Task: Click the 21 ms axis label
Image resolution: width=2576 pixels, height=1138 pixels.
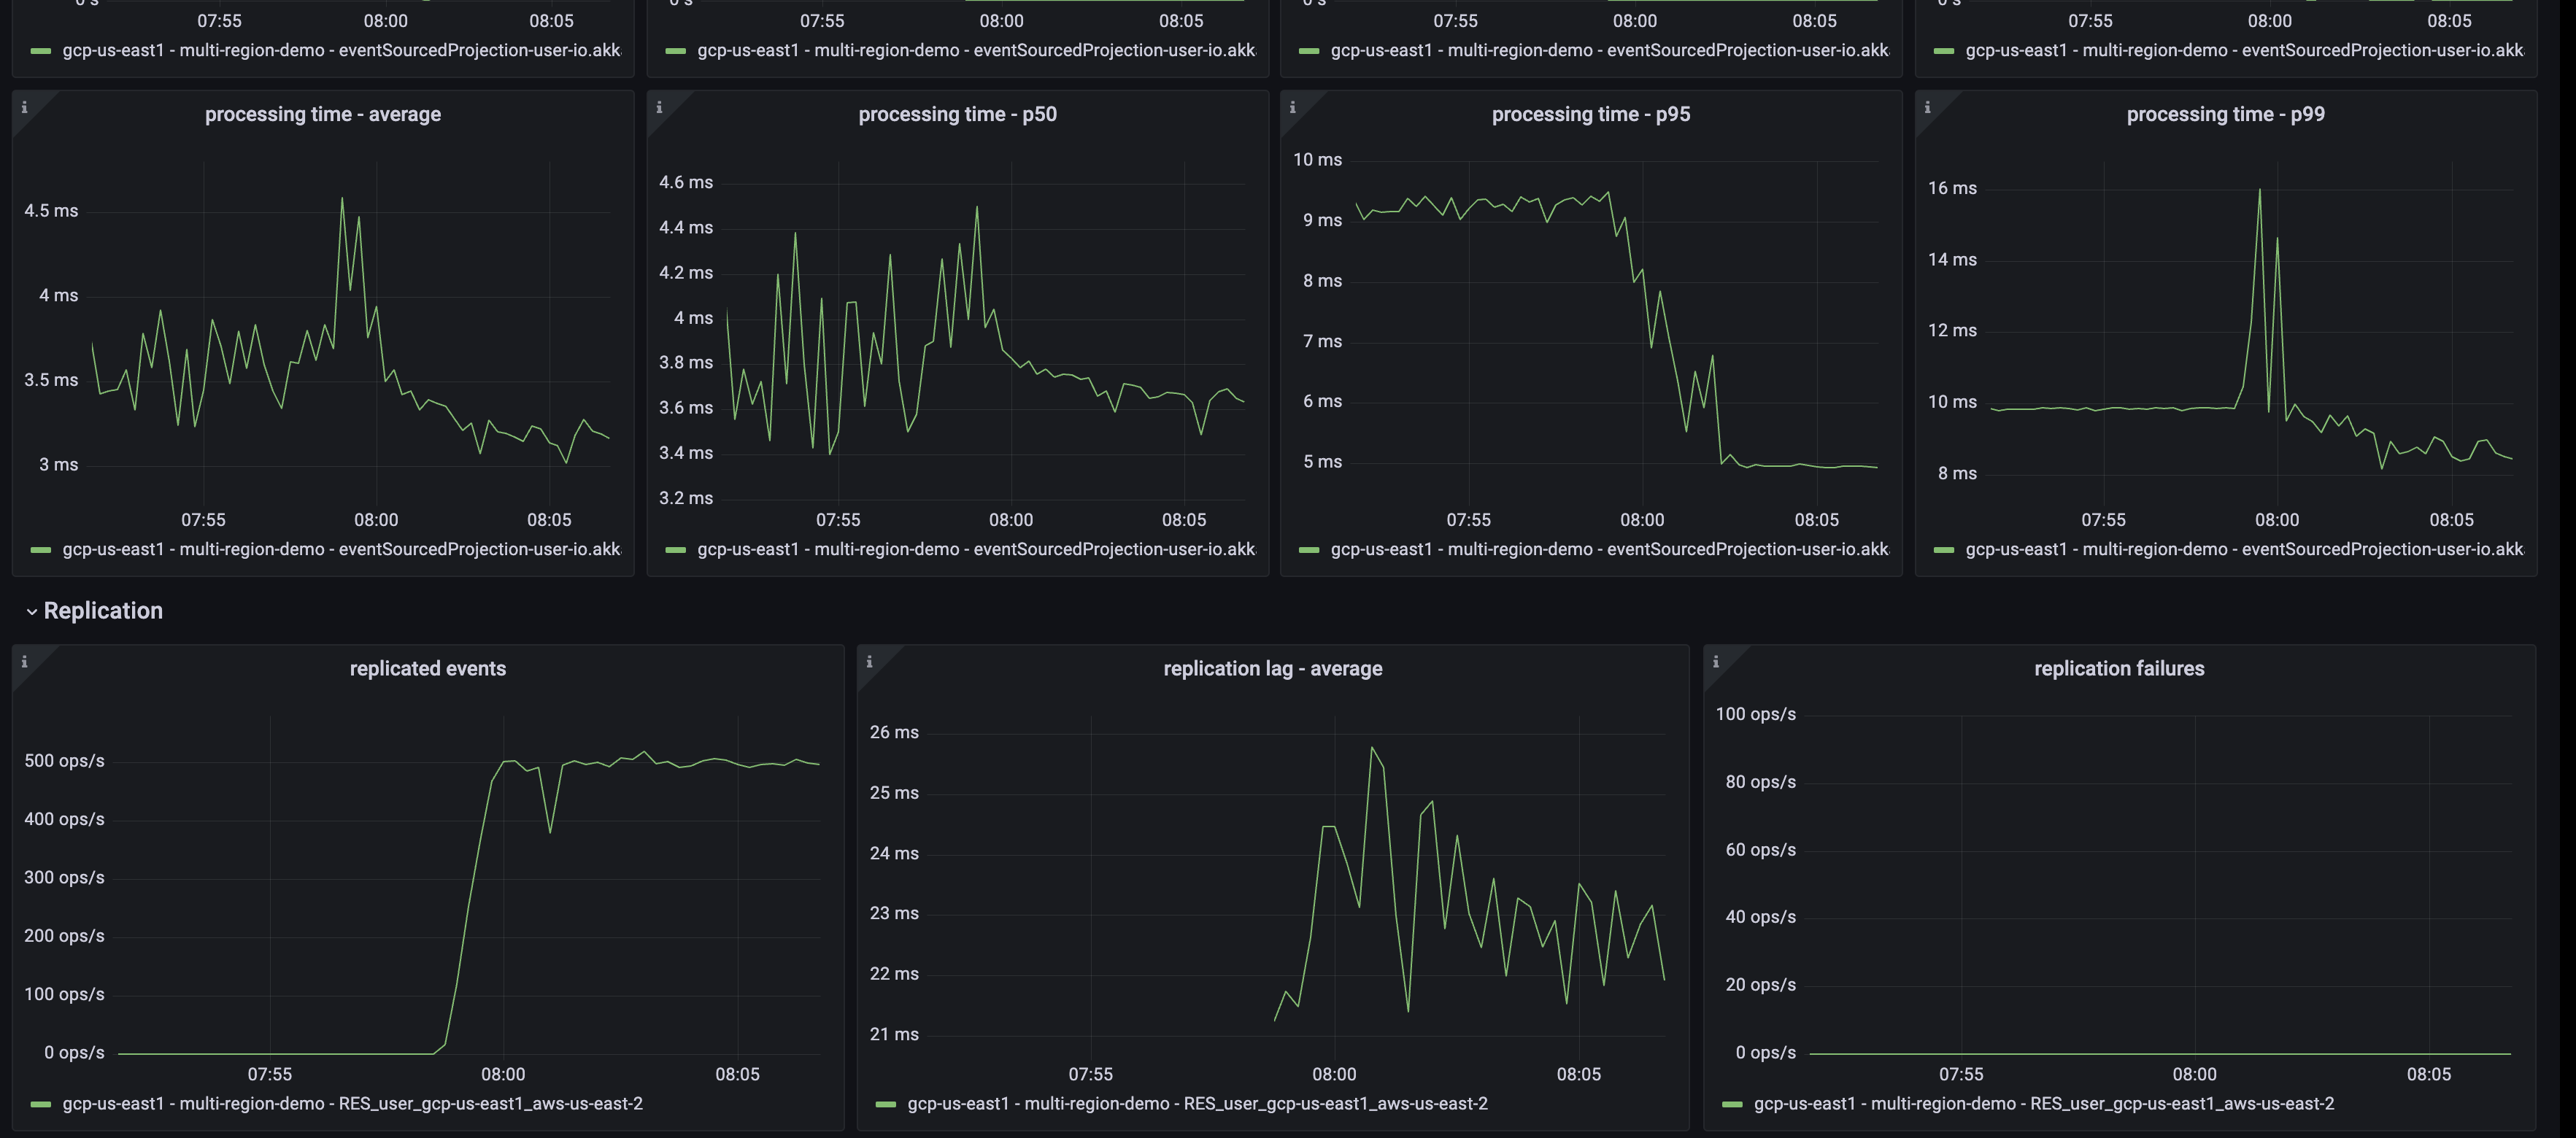Action: [894, 1034]
